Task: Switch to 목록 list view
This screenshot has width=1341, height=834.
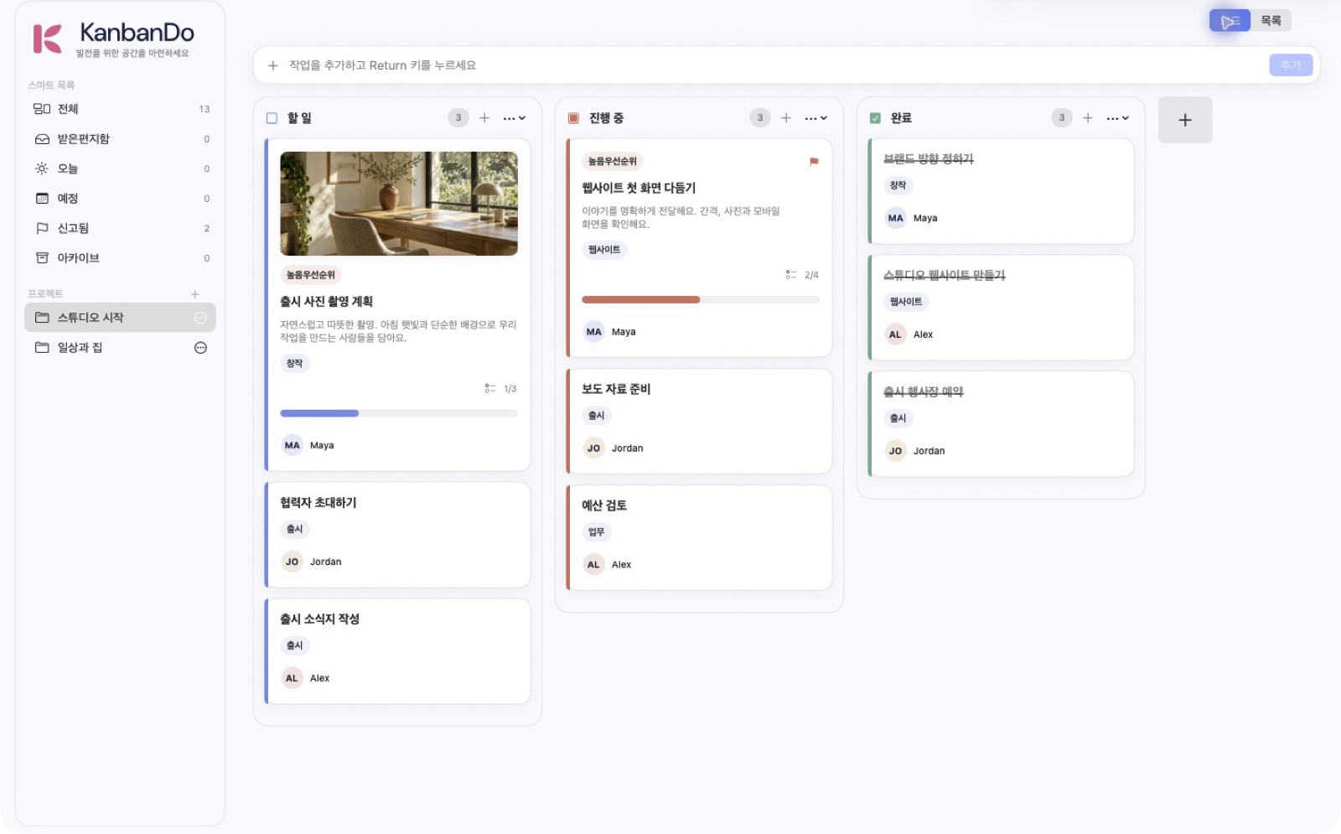Action: 1271,21
